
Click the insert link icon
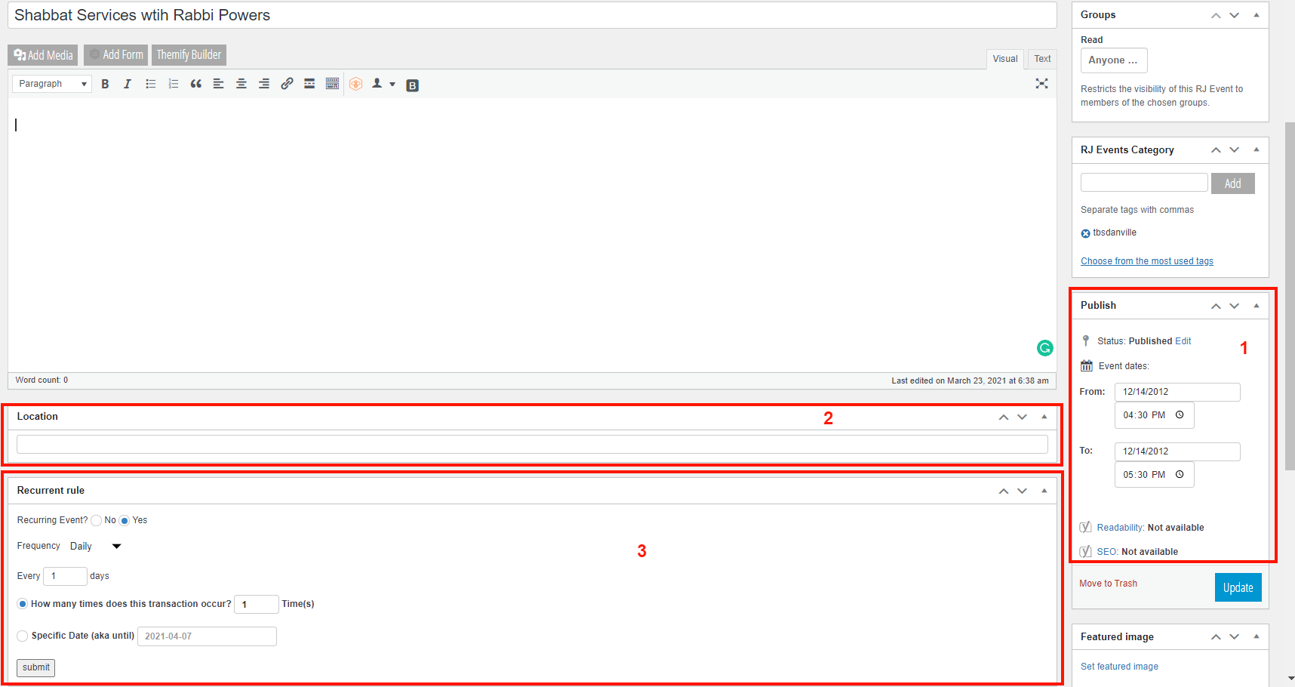coord(287,84)
